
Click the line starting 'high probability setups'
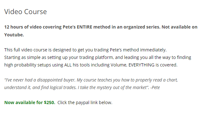(x=91, y=65)
